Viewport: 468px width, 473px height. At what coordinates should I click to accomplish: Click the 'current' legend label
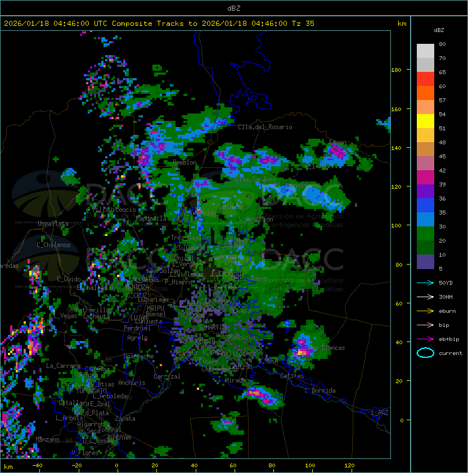[x=451, y=353]
